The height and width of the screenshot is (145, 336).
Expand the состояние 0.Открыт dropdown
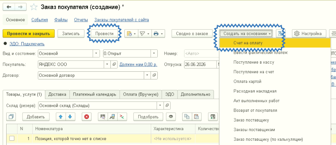click(x=154, y=53)
